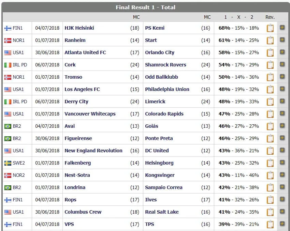Open review clipboard for Ranheim vs Start
Viewport: 290px width, 231px height.
pyautogui.click(x=270, y=40)
